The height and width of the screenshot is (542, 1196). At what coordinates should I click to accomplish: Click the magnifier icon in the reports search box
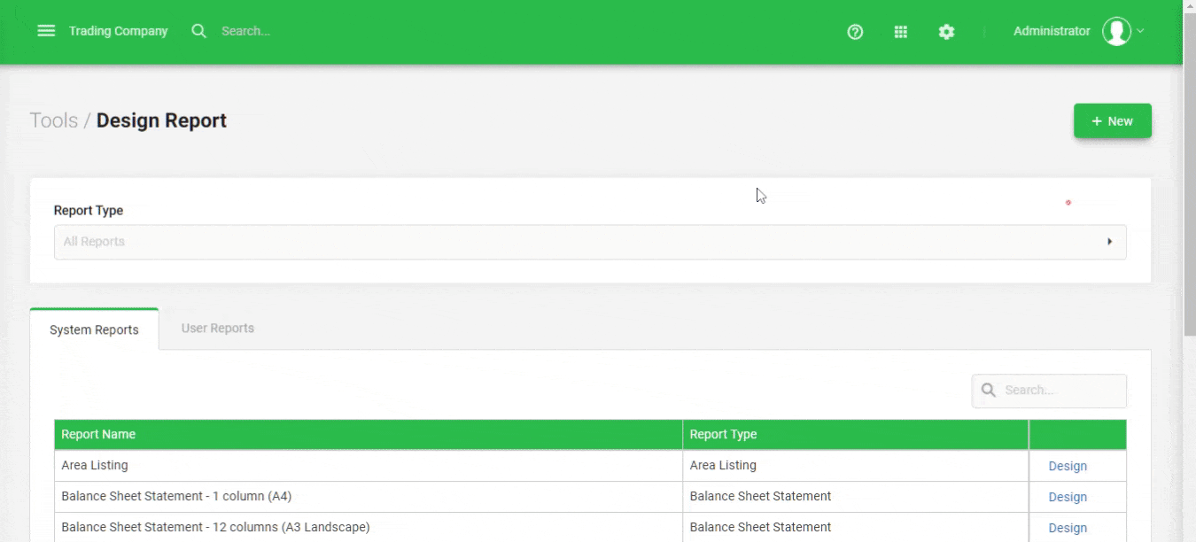pyautogui.click(x=990, y=390)
